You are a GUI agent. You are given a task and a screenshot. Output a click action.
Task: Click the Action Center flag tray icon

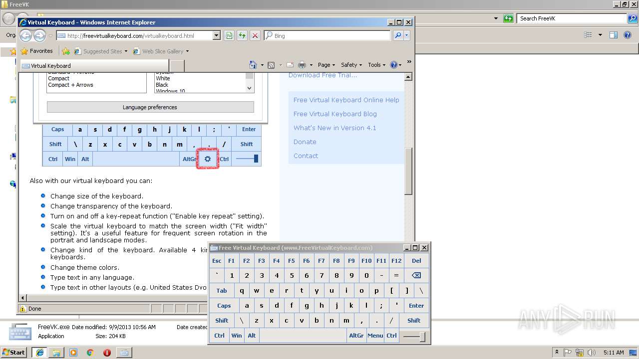[x=569, y=353]
